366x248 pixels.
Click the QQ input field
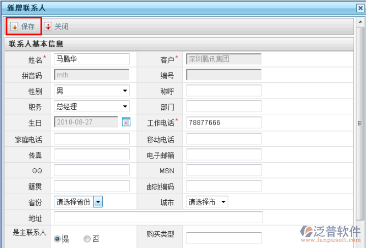click(x=92, y=170)
